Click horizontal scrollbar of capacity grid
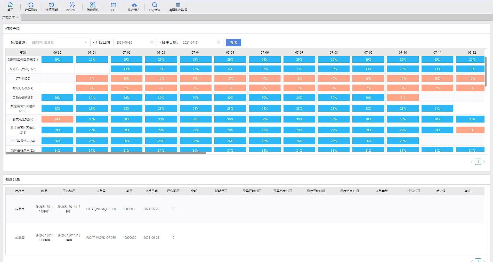Viewport: 493px width, 262px height. pos(106,153)
